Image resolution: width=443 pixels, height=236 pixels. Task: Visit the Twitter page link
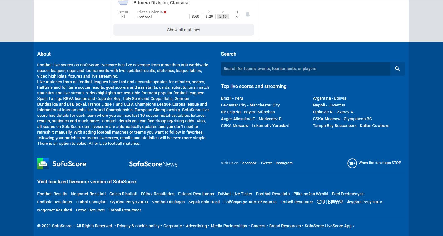(x=266, y=163)
